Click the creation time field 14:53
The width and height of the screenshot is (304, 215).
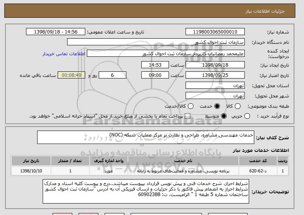tap(155, 65)
